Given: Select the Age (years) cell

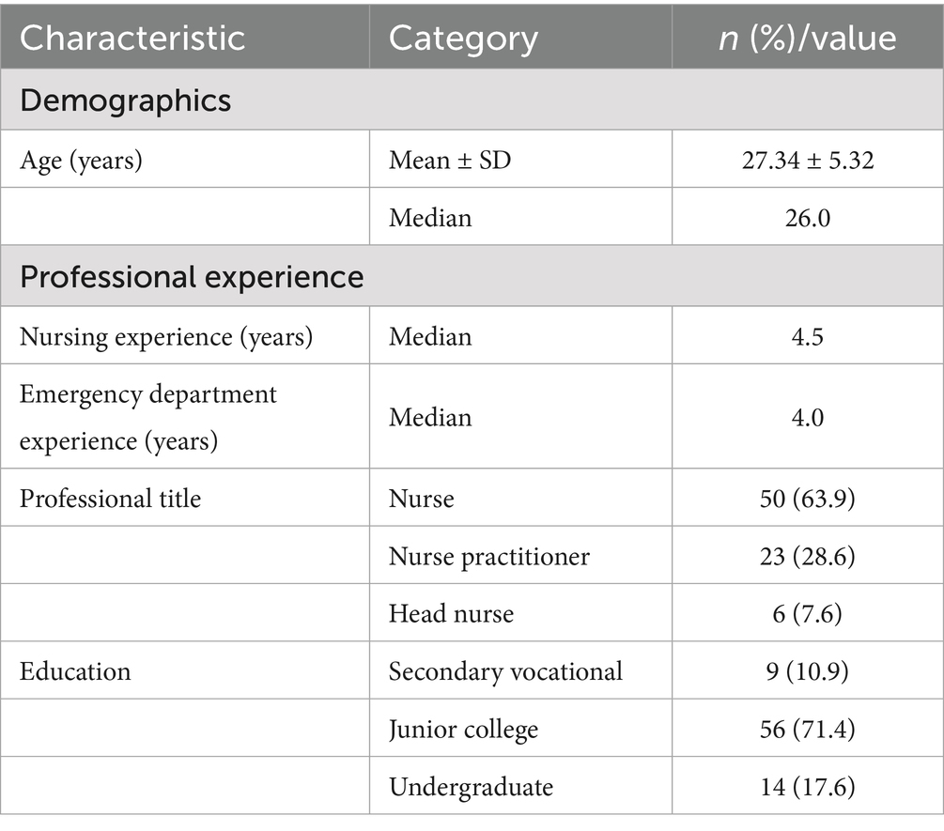Looking at the screenshot, I should coord(81,161).
